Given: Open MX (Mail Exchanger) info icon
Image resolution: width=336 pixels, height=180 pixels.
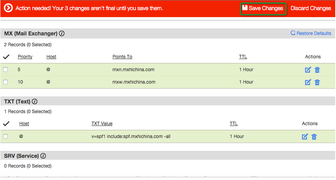Looking at the screenshot, I should pyautogui.click(x=62, y=33).
